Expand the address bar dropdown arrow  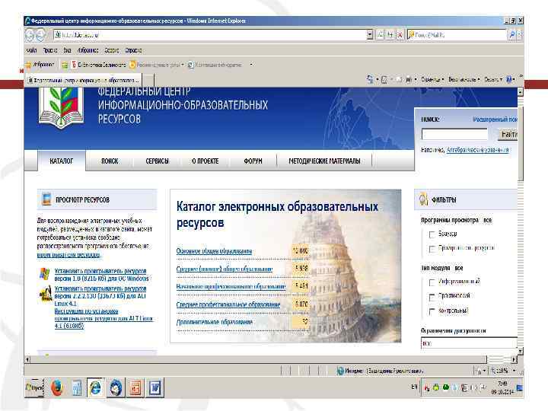[370, 34]
